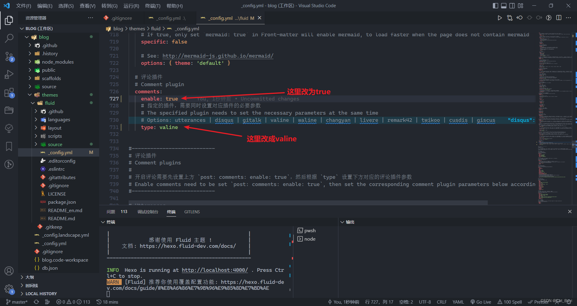
Task: Toggle primary sidebar layout icon
Action: click(x=496, y=6)
